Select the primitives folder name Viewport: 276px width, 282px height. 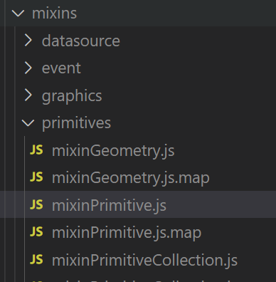76,123
